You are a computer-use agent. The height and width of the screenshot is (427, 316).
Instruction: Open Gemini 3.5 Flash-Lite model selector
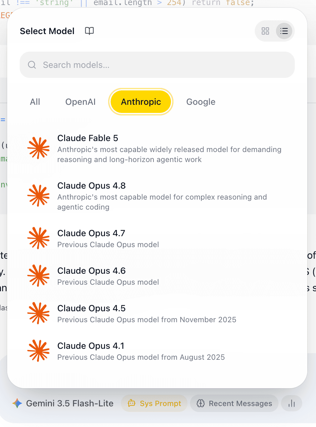63,404
